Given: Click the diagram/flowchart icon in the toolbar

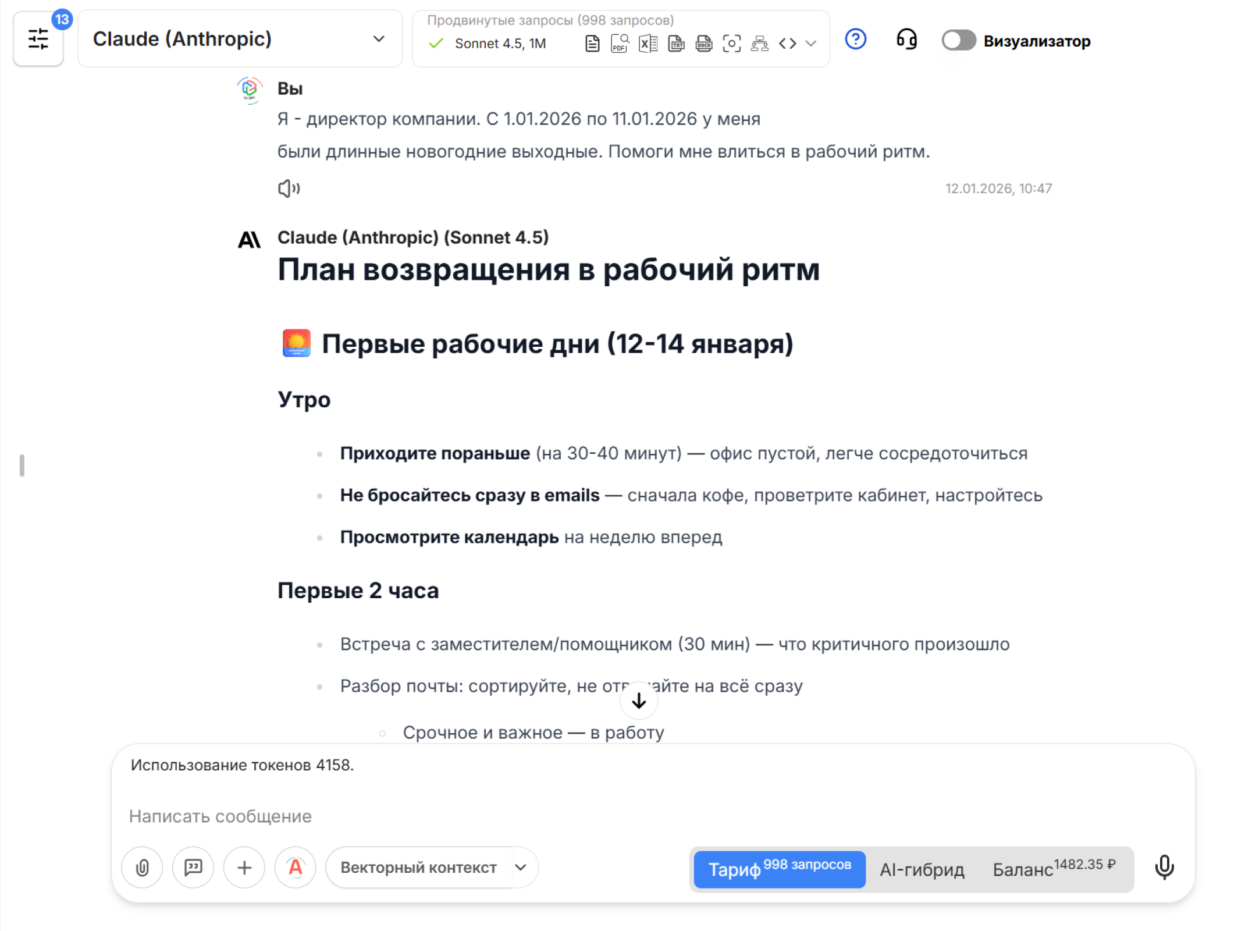Looking at the screenshot, I should point(760,43).
